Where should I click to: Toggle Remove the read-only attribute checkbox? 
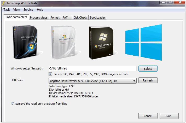13,104
